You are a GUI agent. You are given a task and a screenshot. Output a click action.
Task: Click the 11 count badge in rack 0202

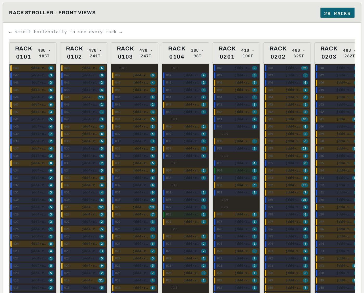(304, 149)
